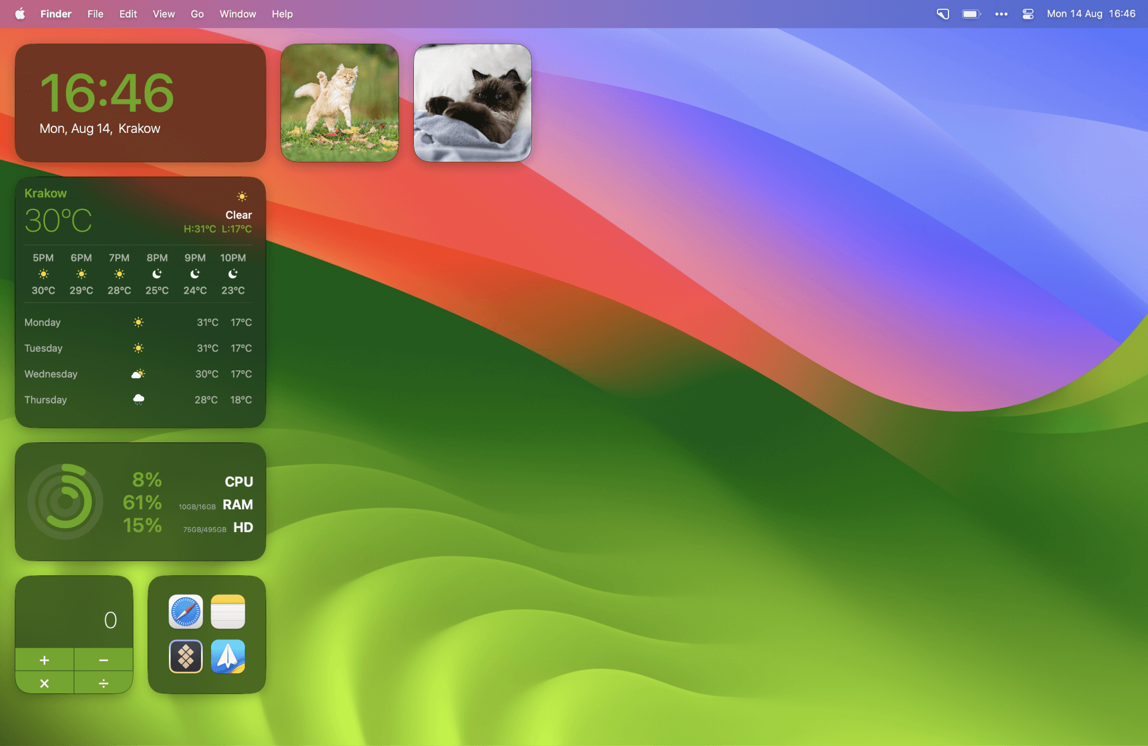Open the Help menu
Screen dimensions: 1148x746
point(282,14)
